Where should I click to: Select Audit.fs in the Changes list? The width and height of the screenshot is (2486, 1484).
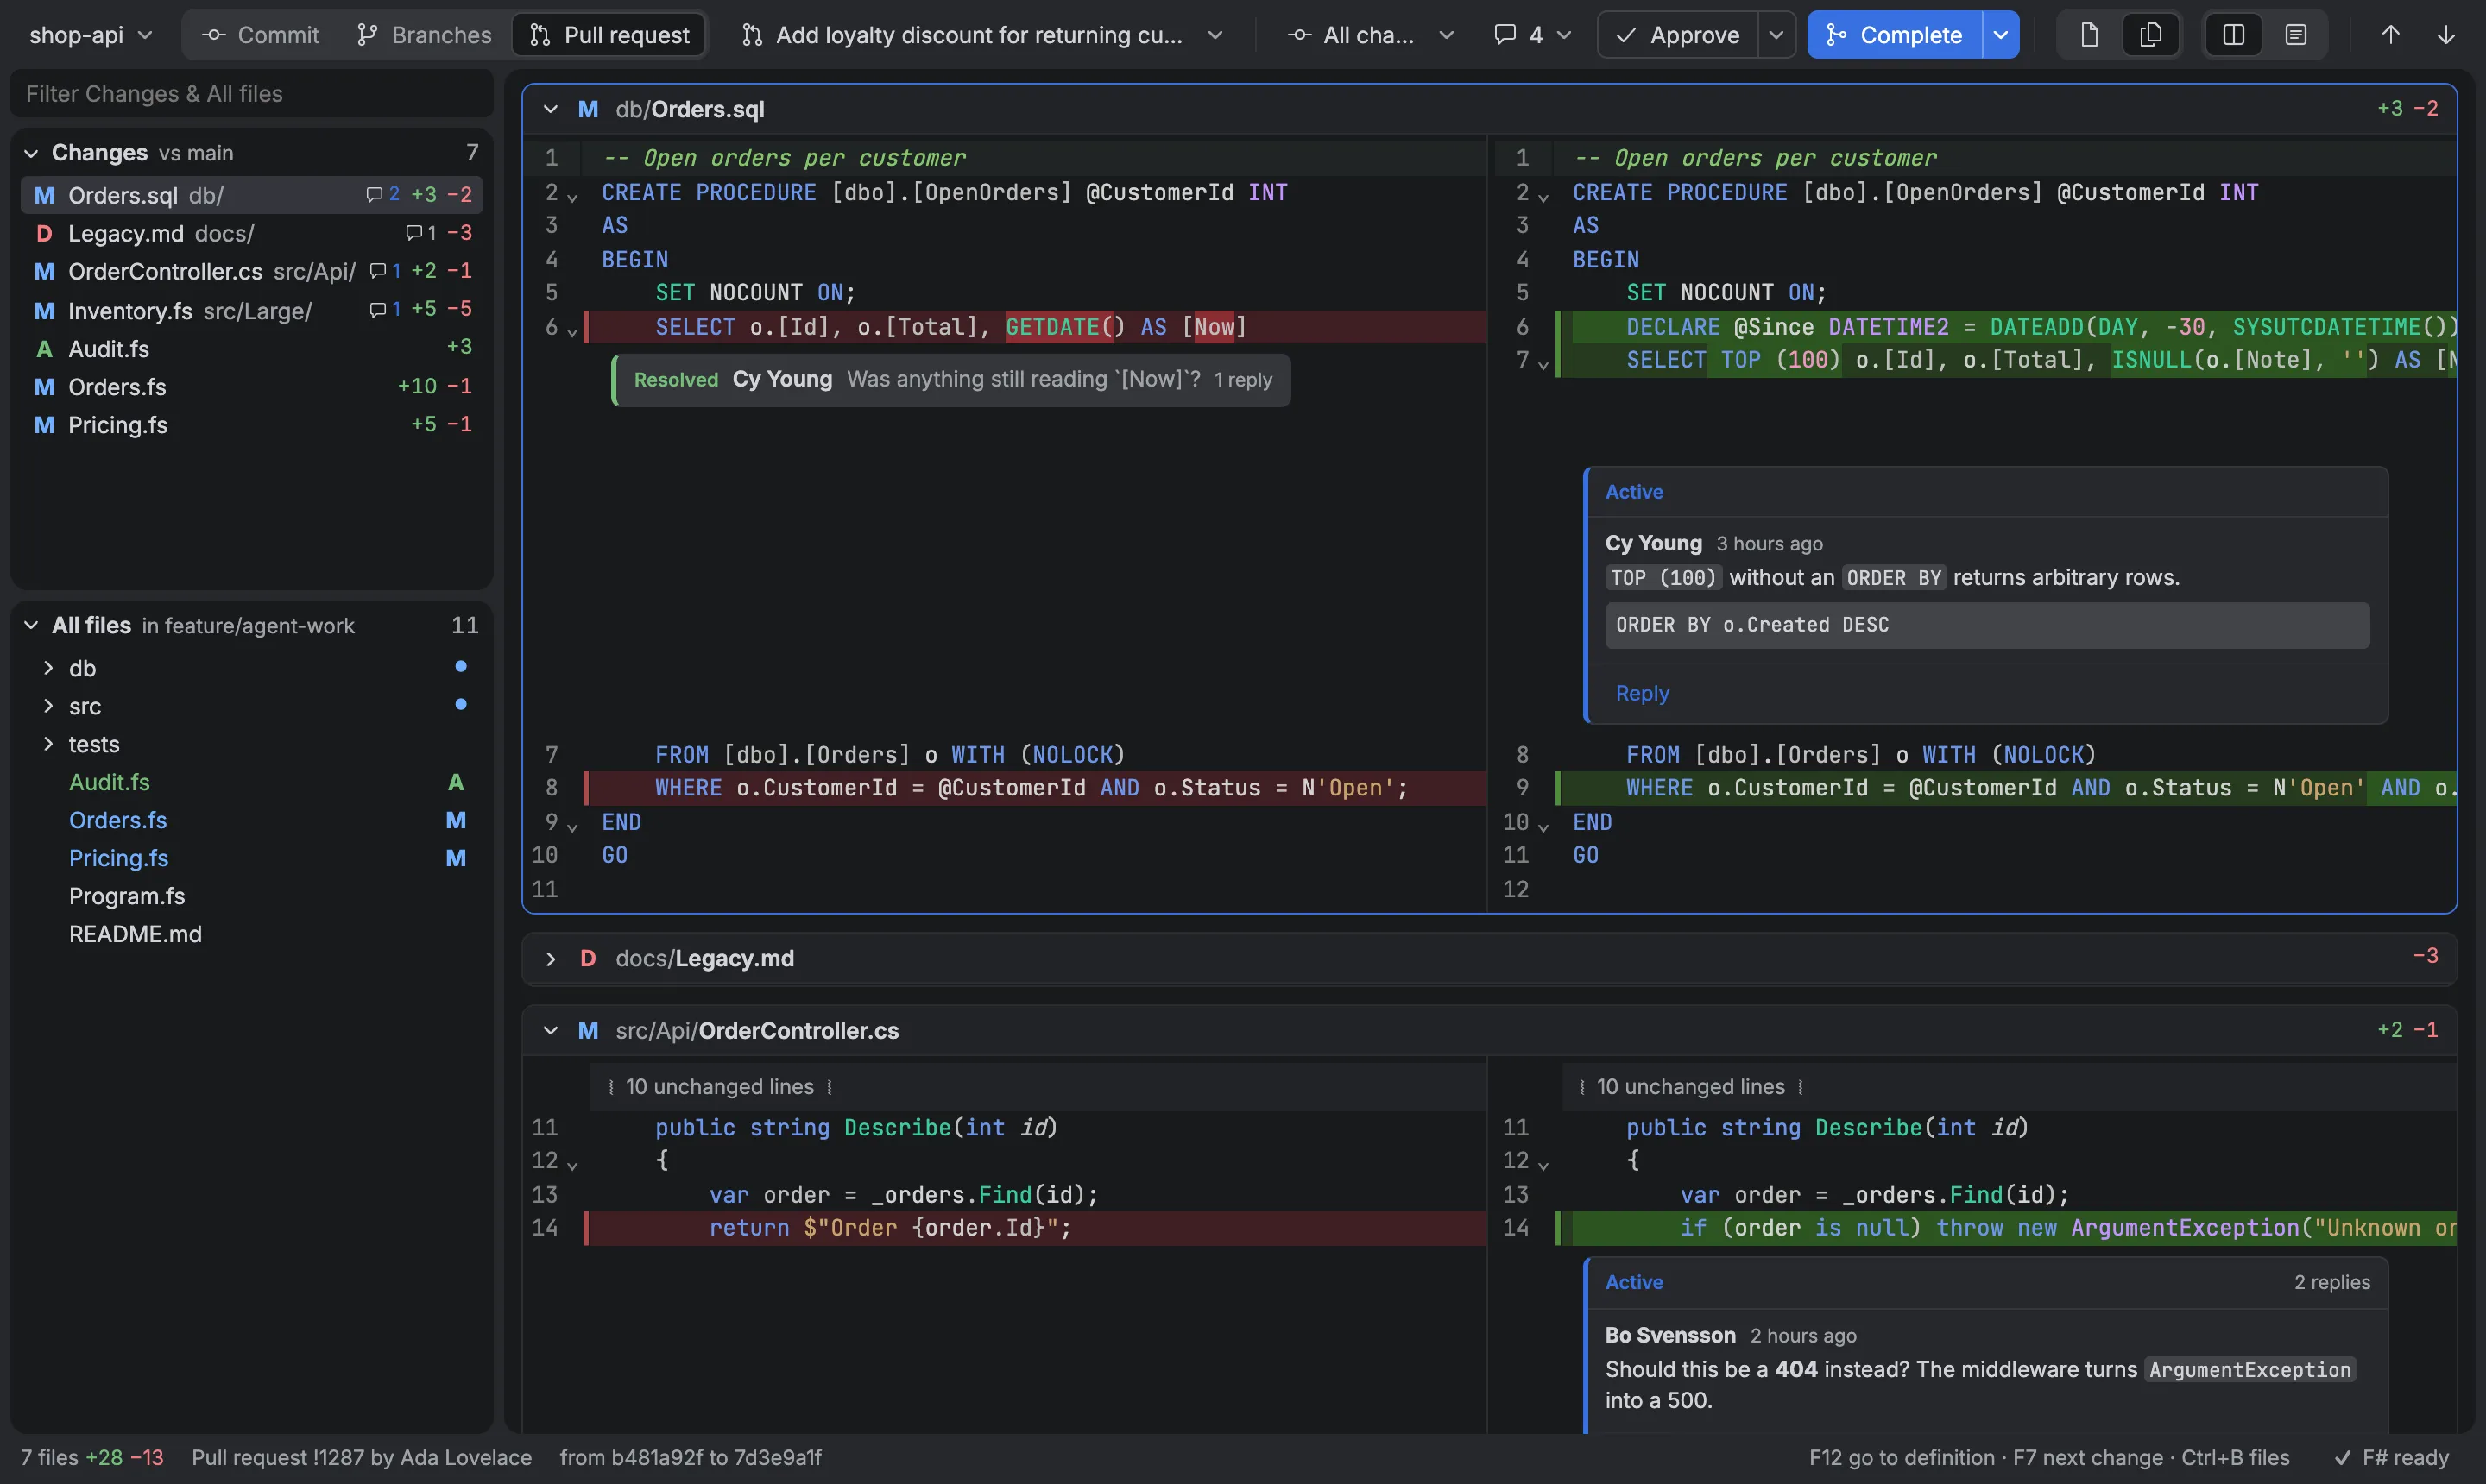click(x=252, y=348)
